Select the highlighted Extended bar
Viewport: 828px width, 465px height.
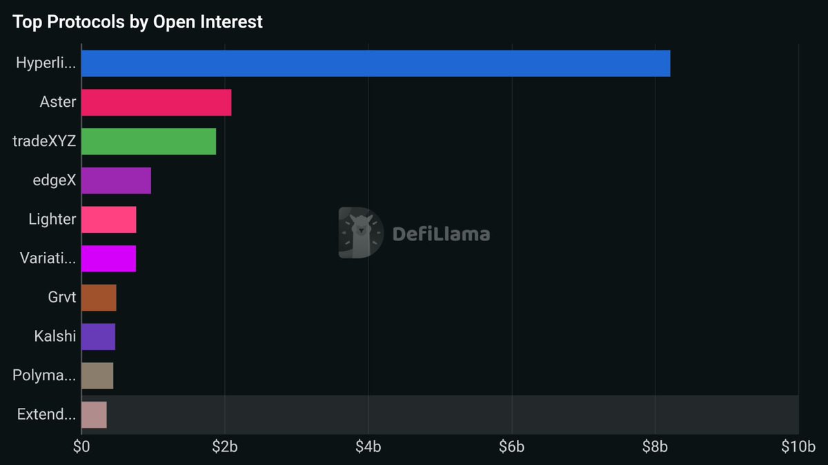94,415
